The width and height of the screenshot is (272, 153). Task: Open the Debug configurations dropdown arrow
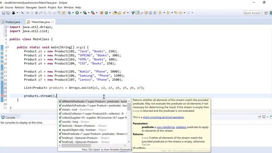tap(73, 13)
